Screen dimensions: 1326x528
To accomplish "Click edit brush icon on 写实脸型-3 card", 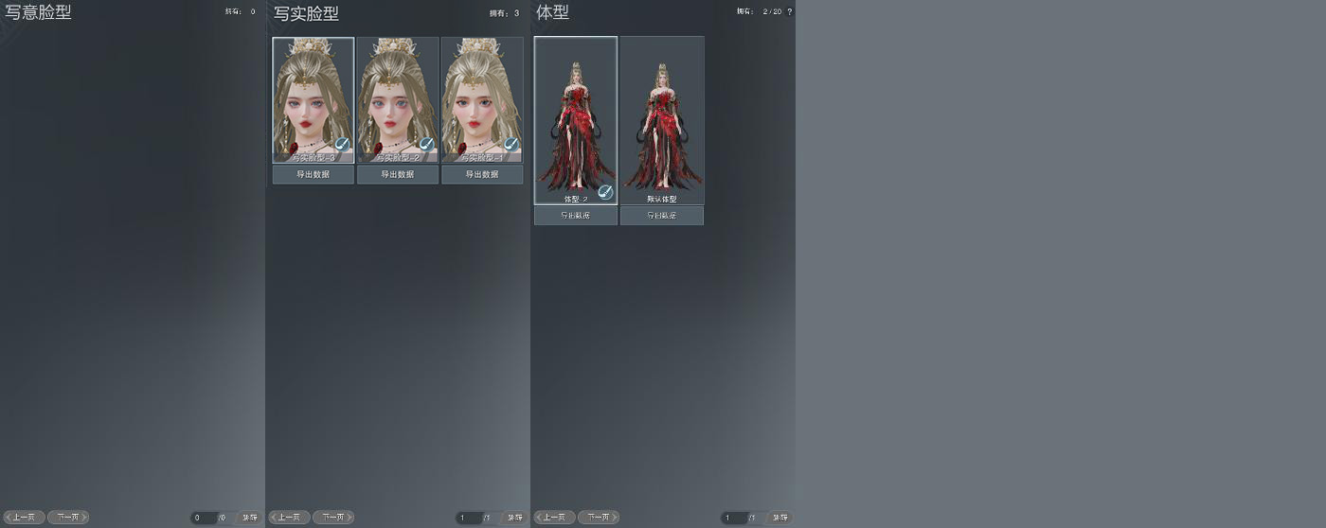I will (x=343, y=145).
